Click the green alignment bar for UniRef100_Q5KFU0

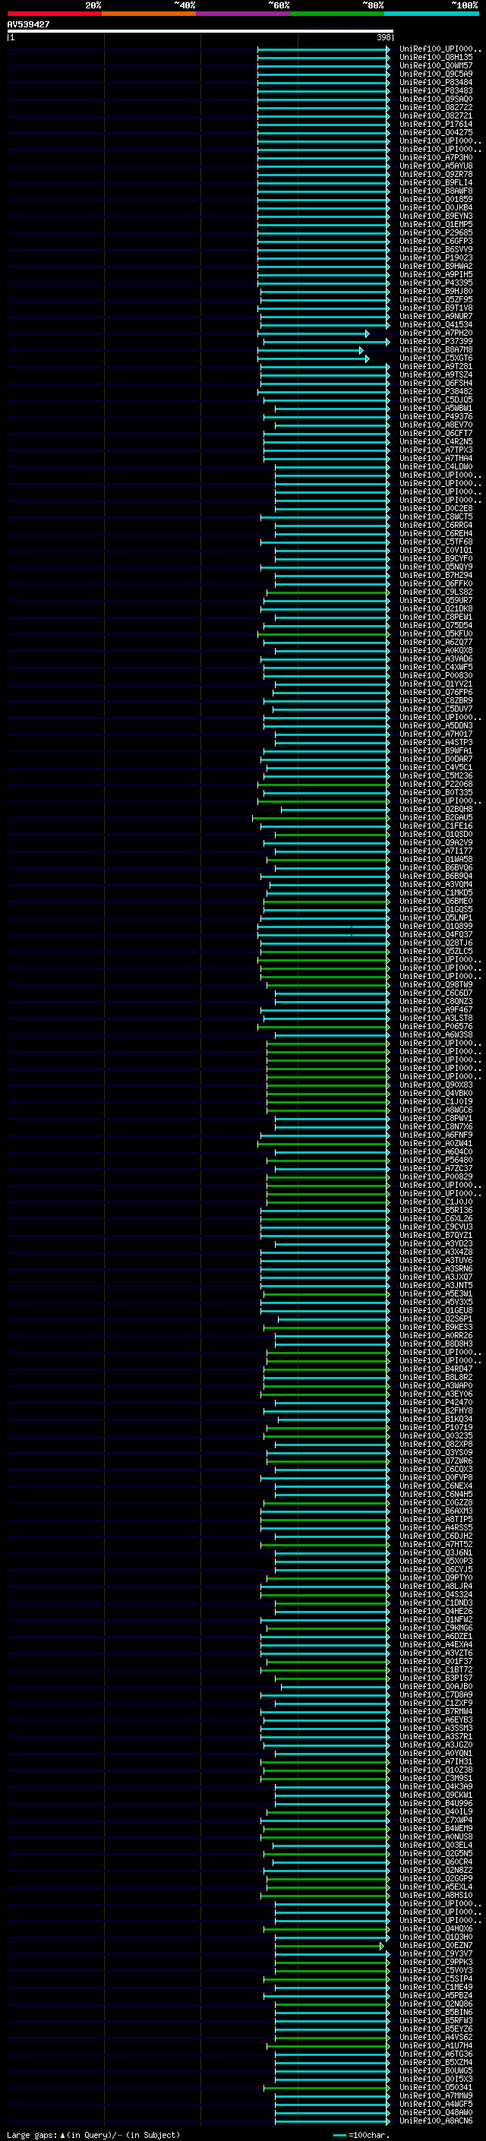(323, 633)
